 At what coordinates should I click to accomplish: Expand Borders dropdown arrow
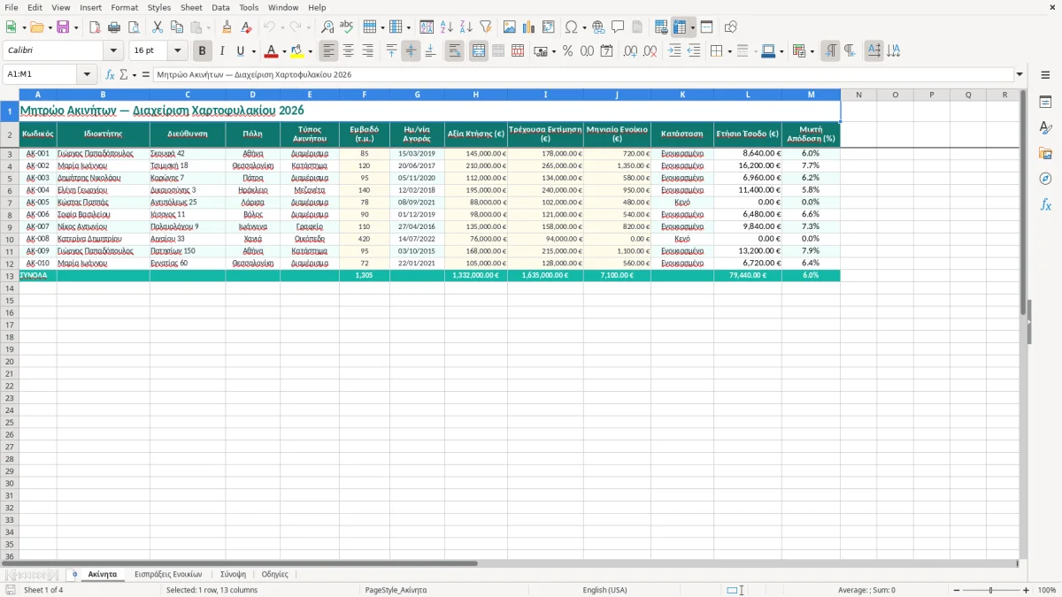click(x=728, y=51)
